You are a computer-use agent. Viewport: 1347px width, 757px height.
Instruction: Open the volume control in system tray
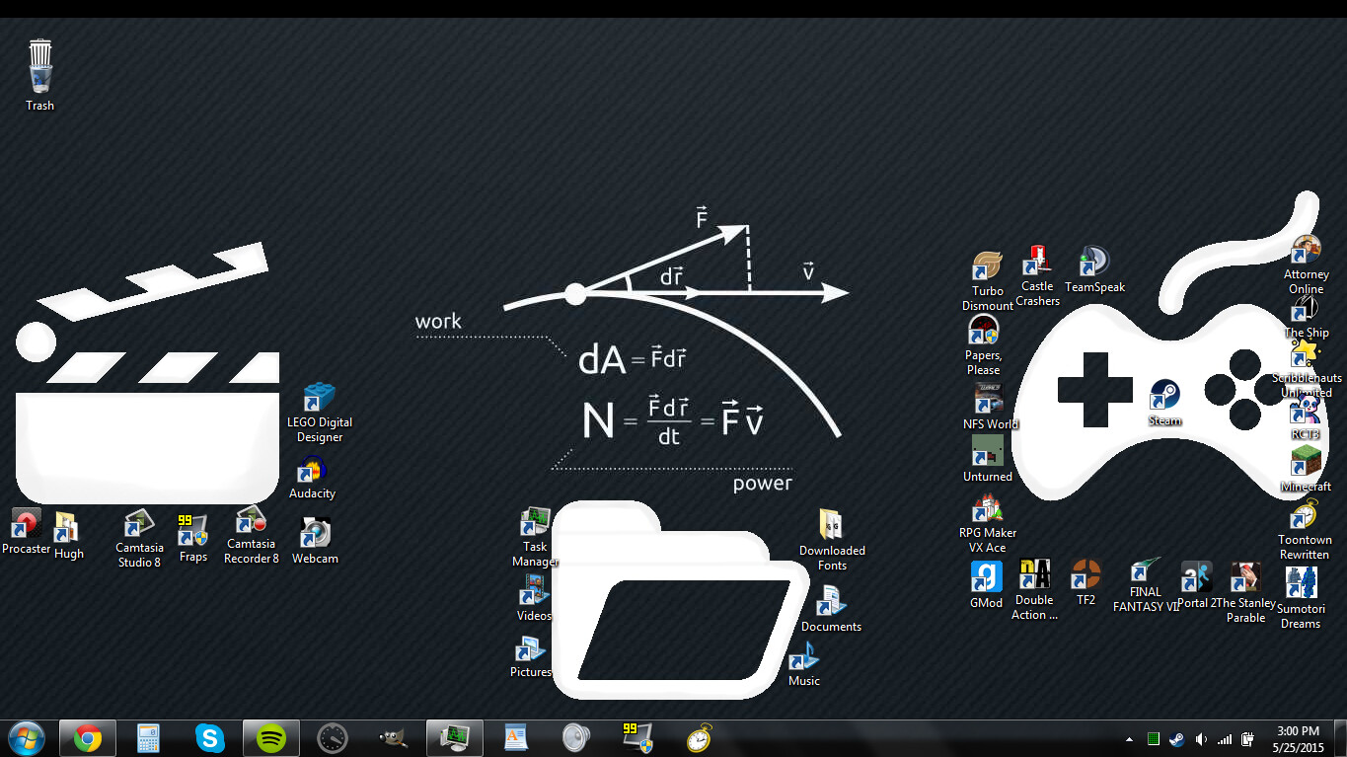coord(1201,738)
